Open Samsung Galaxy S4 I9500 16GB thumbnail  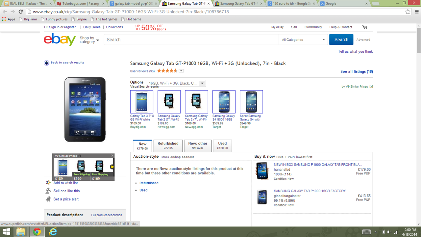click(x=224, y=102)
